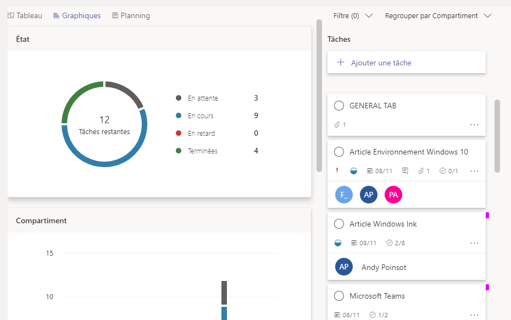Viewport: 511px width, 320px height.
Task: Click the "Andy Poinsot" assignee name
Action: (384, 267)
